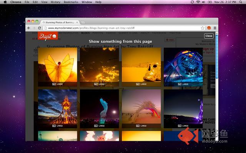246x153 pixels.
Task: Close the Stunning Photos tab with its x
Action: point(77,22)
